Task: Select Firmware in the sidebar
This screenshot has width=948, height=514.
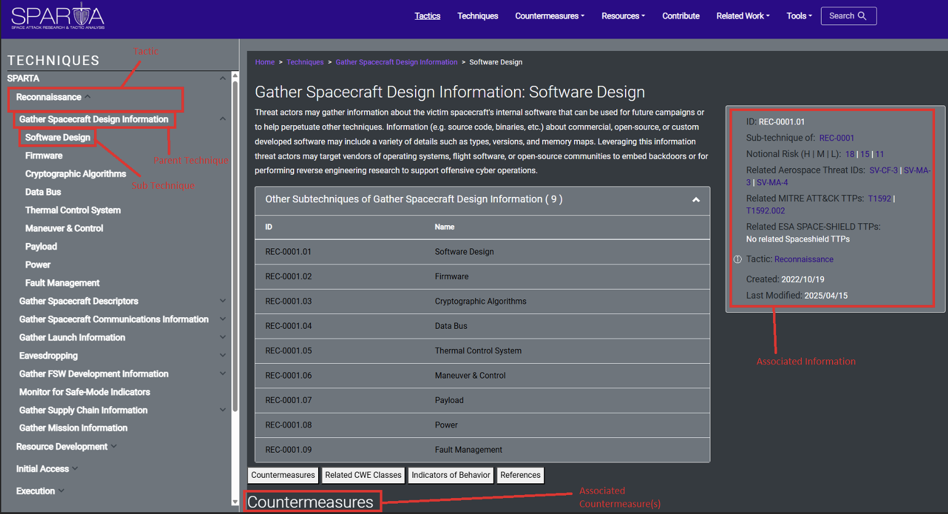Action: [x=44, y=156]
